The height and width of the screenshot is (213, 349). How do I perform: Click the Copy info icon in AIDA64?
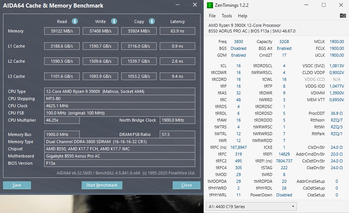coord(152,21)
